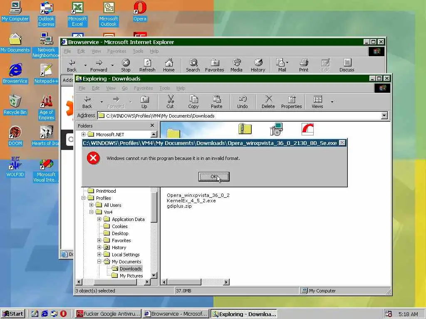426x319 pixels.
Task: Switch to Browservice taskbar button
Action: 176,314
